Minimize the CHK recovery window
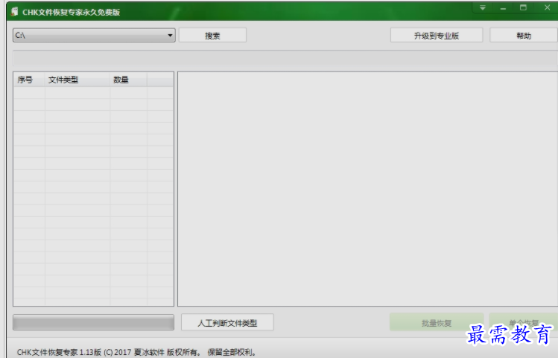The image size is (558, 358). (503, 8)
